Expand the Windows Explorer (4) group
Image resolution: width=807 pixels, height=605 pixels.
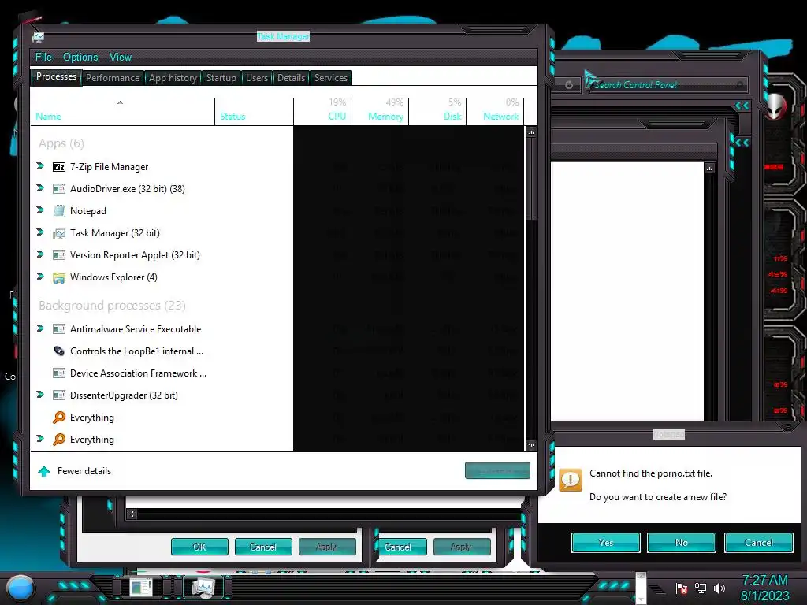click(x=40, y=277)
